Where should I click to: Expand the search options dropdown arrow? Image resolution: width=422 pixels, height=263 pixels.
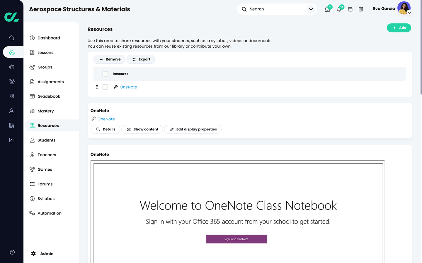(311, 9)
